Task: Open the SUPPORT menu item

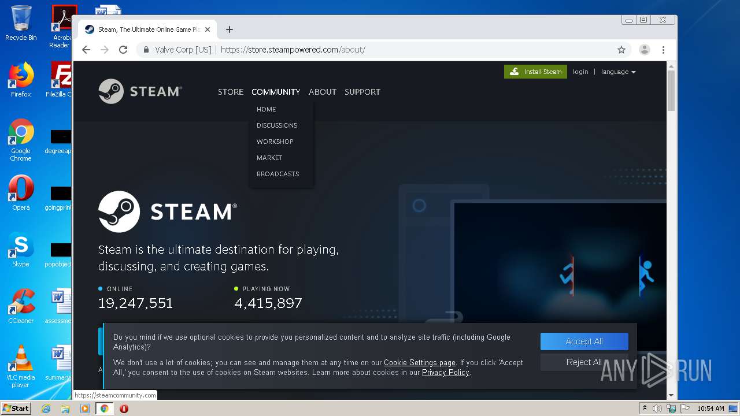Action: [362, 92]
